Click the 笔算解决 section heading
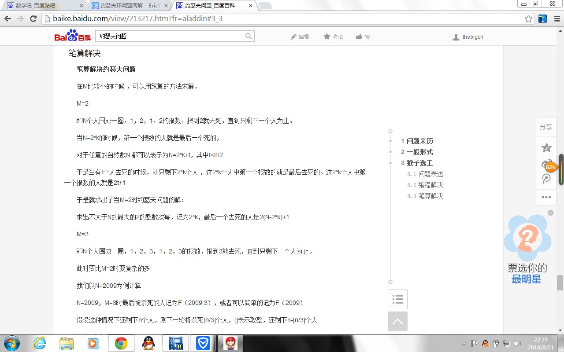The width and height of the screenshot is (564, 352). tap(85, 53)
